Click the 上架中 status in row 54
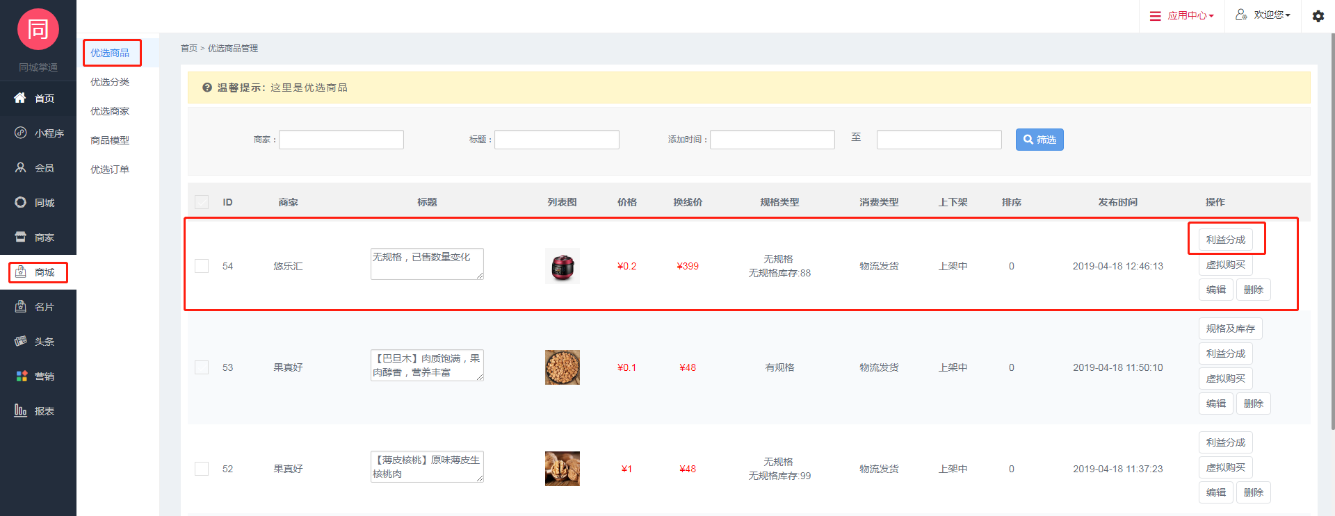Viewport: 1335px width, 516px height. pyautogui.click(x=953, y=266)
